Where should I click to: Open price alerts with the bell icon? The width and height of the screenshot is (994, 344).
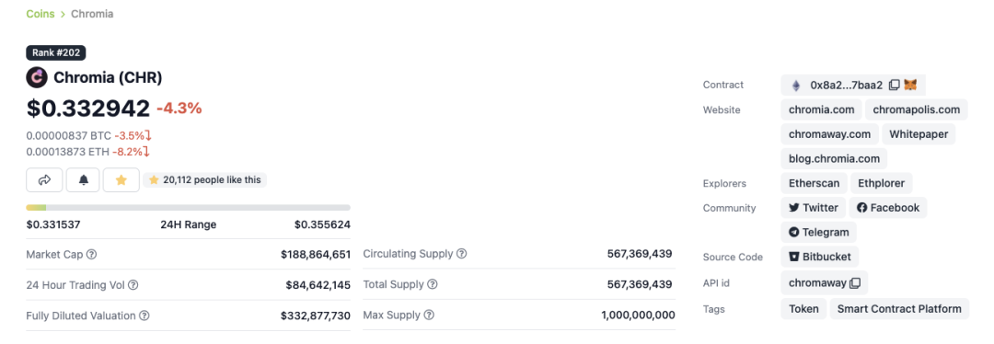[84, 180]
